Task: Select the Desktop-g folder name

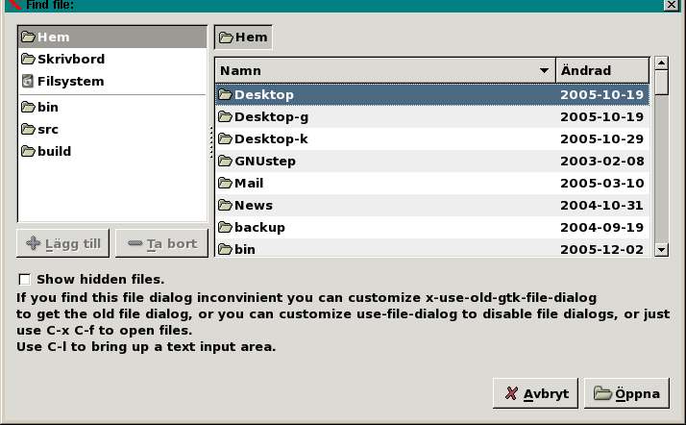Action: 271,117
